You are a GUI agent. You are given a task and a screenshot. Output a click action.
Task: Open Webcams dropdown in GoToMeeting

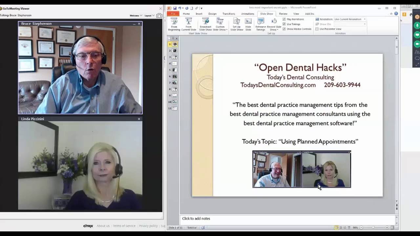tap(136, 15)
